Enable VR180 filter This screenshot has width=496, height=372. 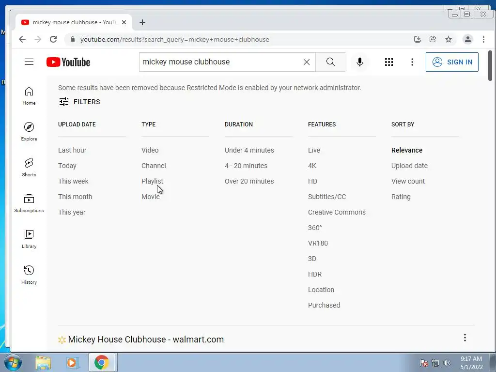pos(318,243)
